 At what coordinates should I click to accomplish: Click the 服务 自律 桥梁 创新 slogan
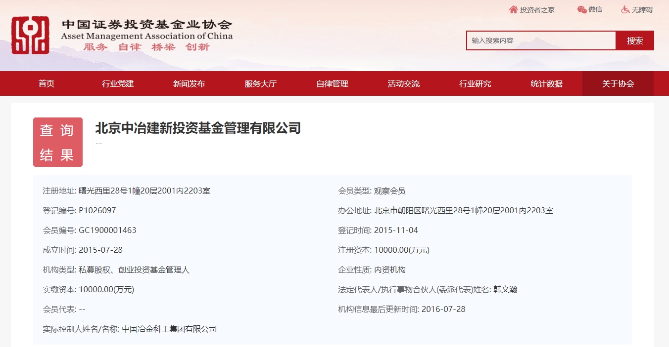click(x=146, y=47)
